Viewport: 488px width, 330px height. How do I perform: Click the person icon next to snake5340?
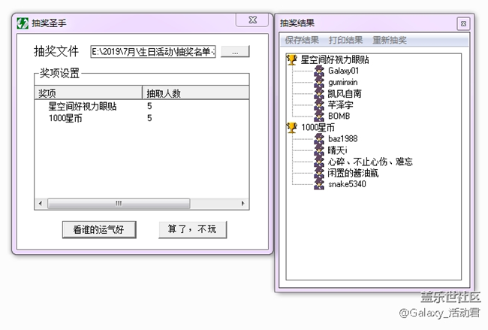tap(319, 184)
